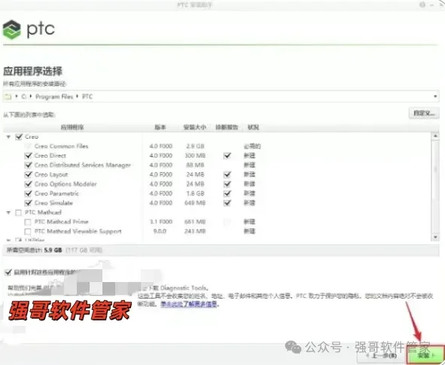The height and width of the screenshot is (365, 445).
Task: Click the Customize button
Action: point(424,113)
